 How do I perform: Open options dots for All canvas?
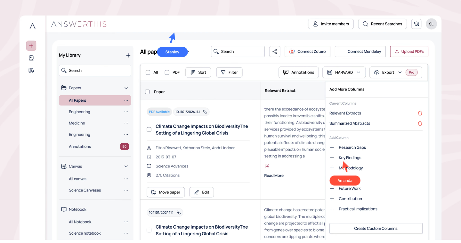[x=126, y=179]
